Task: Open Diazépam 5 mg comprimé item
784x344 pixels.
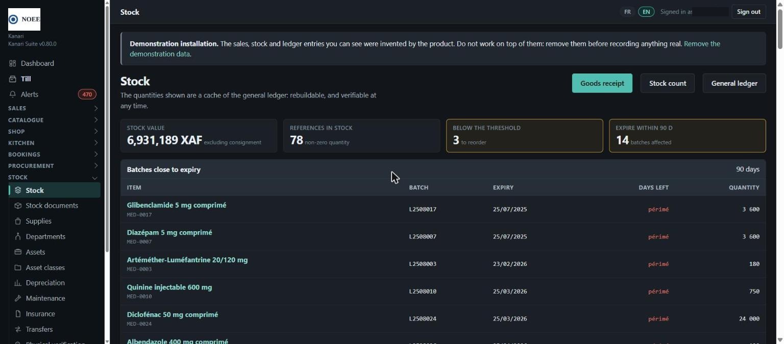Action: click(169, 233)
